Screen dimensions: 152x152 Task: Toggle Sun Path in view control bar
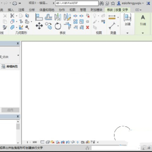(x=53, y=142)
